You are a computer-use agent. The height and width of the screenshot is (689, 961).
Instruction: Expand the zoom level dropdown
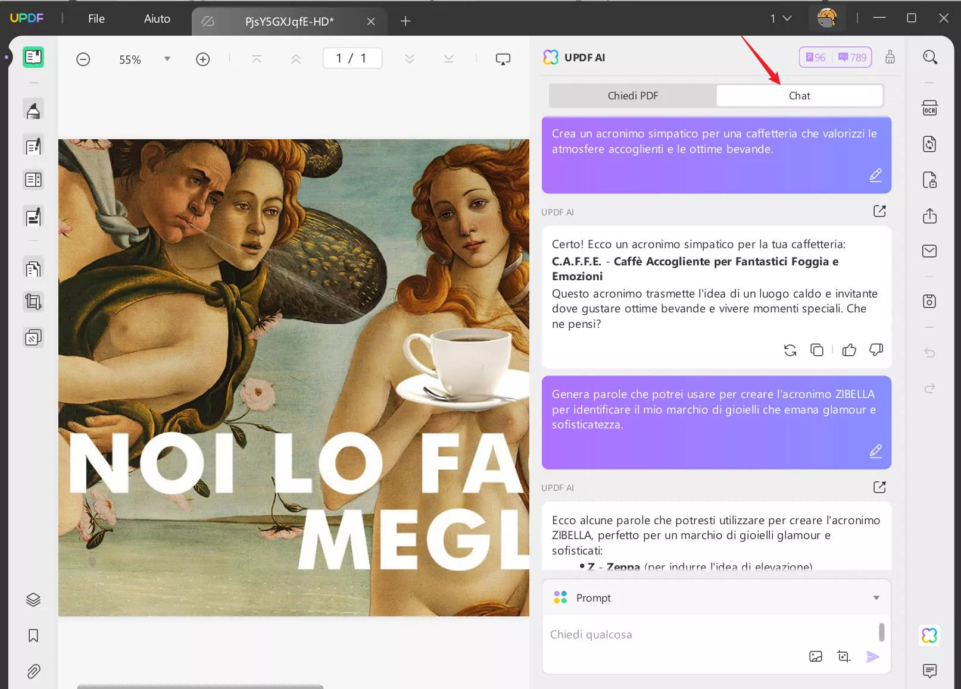pos(167,59)
